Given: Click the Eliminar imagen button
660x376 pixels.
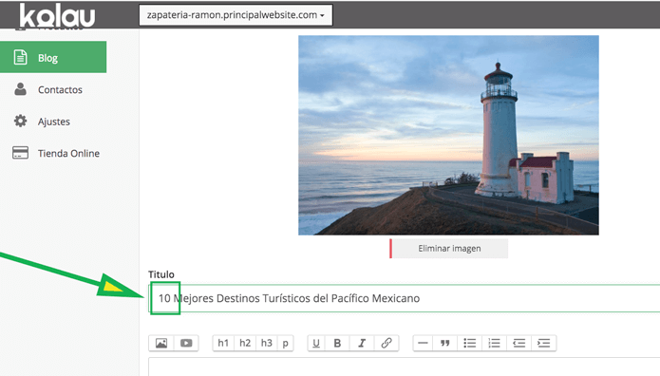Looking at the screenshot, I should [448, 249].
